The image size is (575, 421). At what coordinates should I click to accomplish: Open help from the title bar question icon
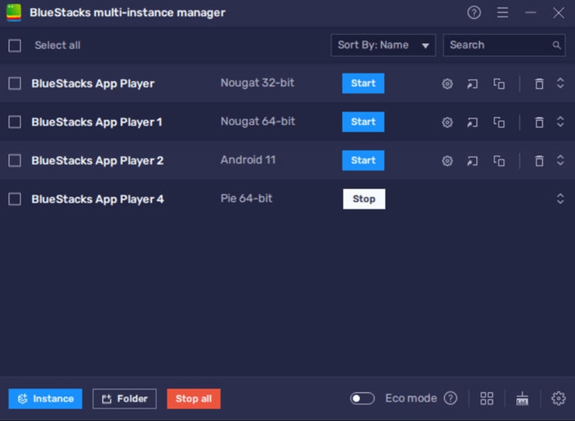coord(474,13)
